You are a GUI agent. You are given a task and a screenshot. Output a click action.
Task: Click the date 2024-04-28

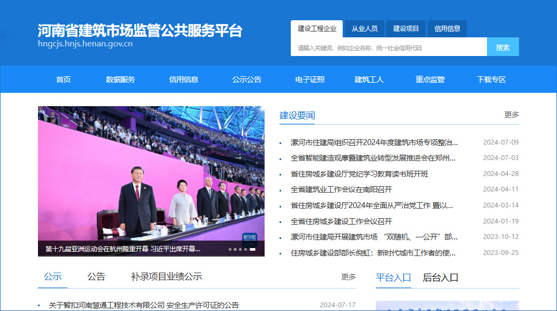pyautogui.click(x=501, y=174)
